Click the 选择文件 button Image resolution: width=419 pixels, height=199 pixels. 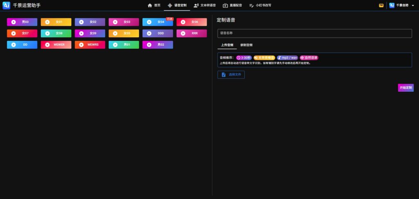click(x=231, y=75)
